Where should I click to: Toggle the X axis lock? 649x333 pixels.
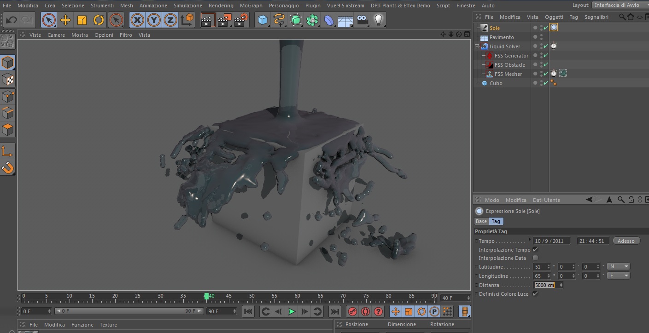[x=137, y=20]
